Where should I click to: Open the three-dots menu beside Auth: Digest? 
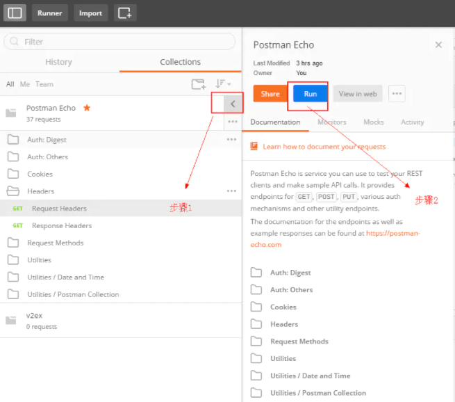point(231,139)
